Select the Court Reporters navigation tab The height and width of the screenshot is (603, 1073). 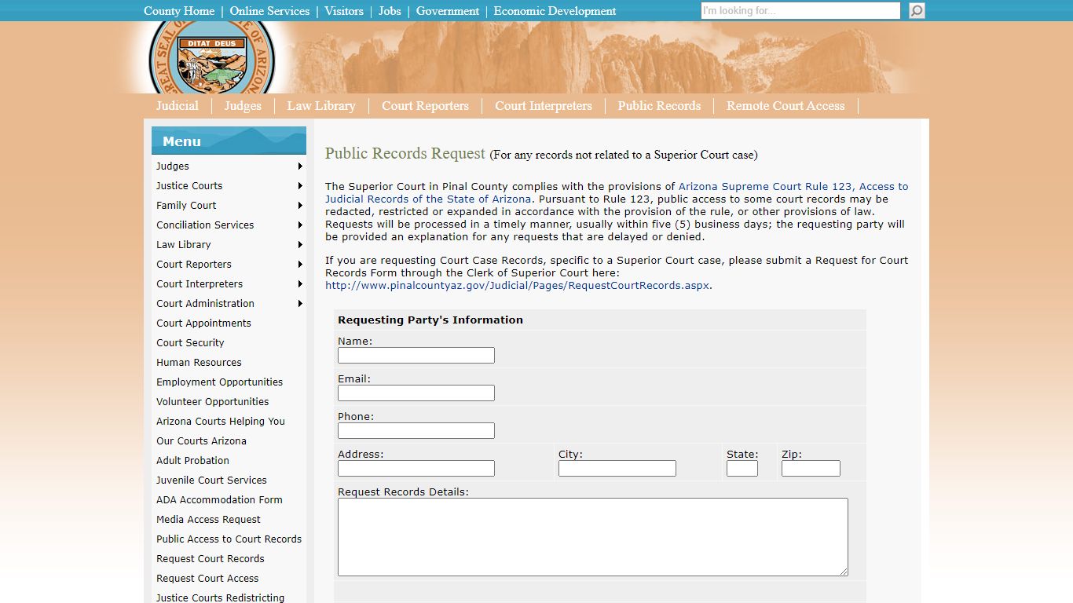click(425, 106)
